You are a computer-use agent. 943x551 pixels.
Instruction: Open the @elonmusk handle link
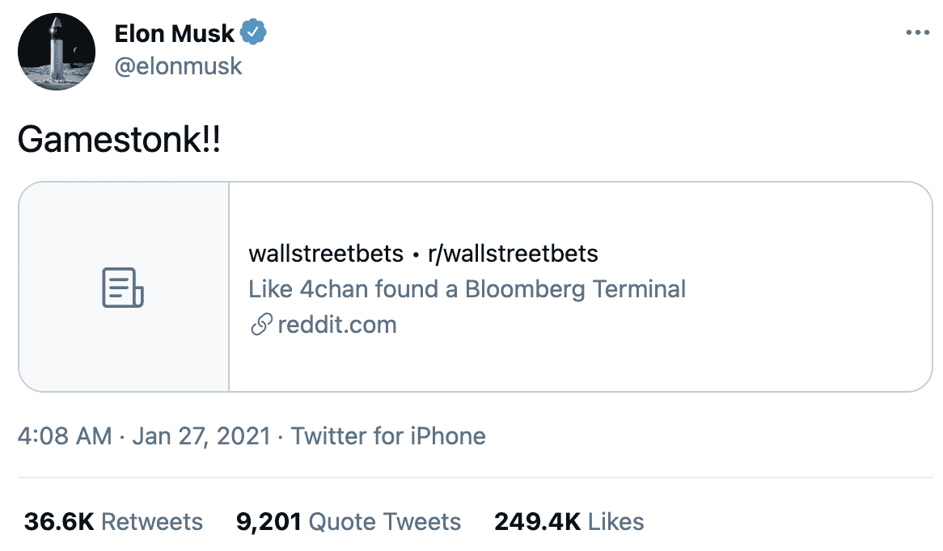coord(178,65)
